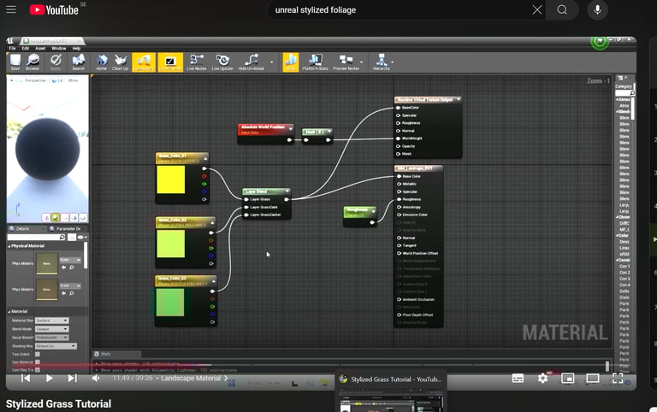This screenshot has height=412, width=657.
Task: Open the File menu
Action: (13, 48)
